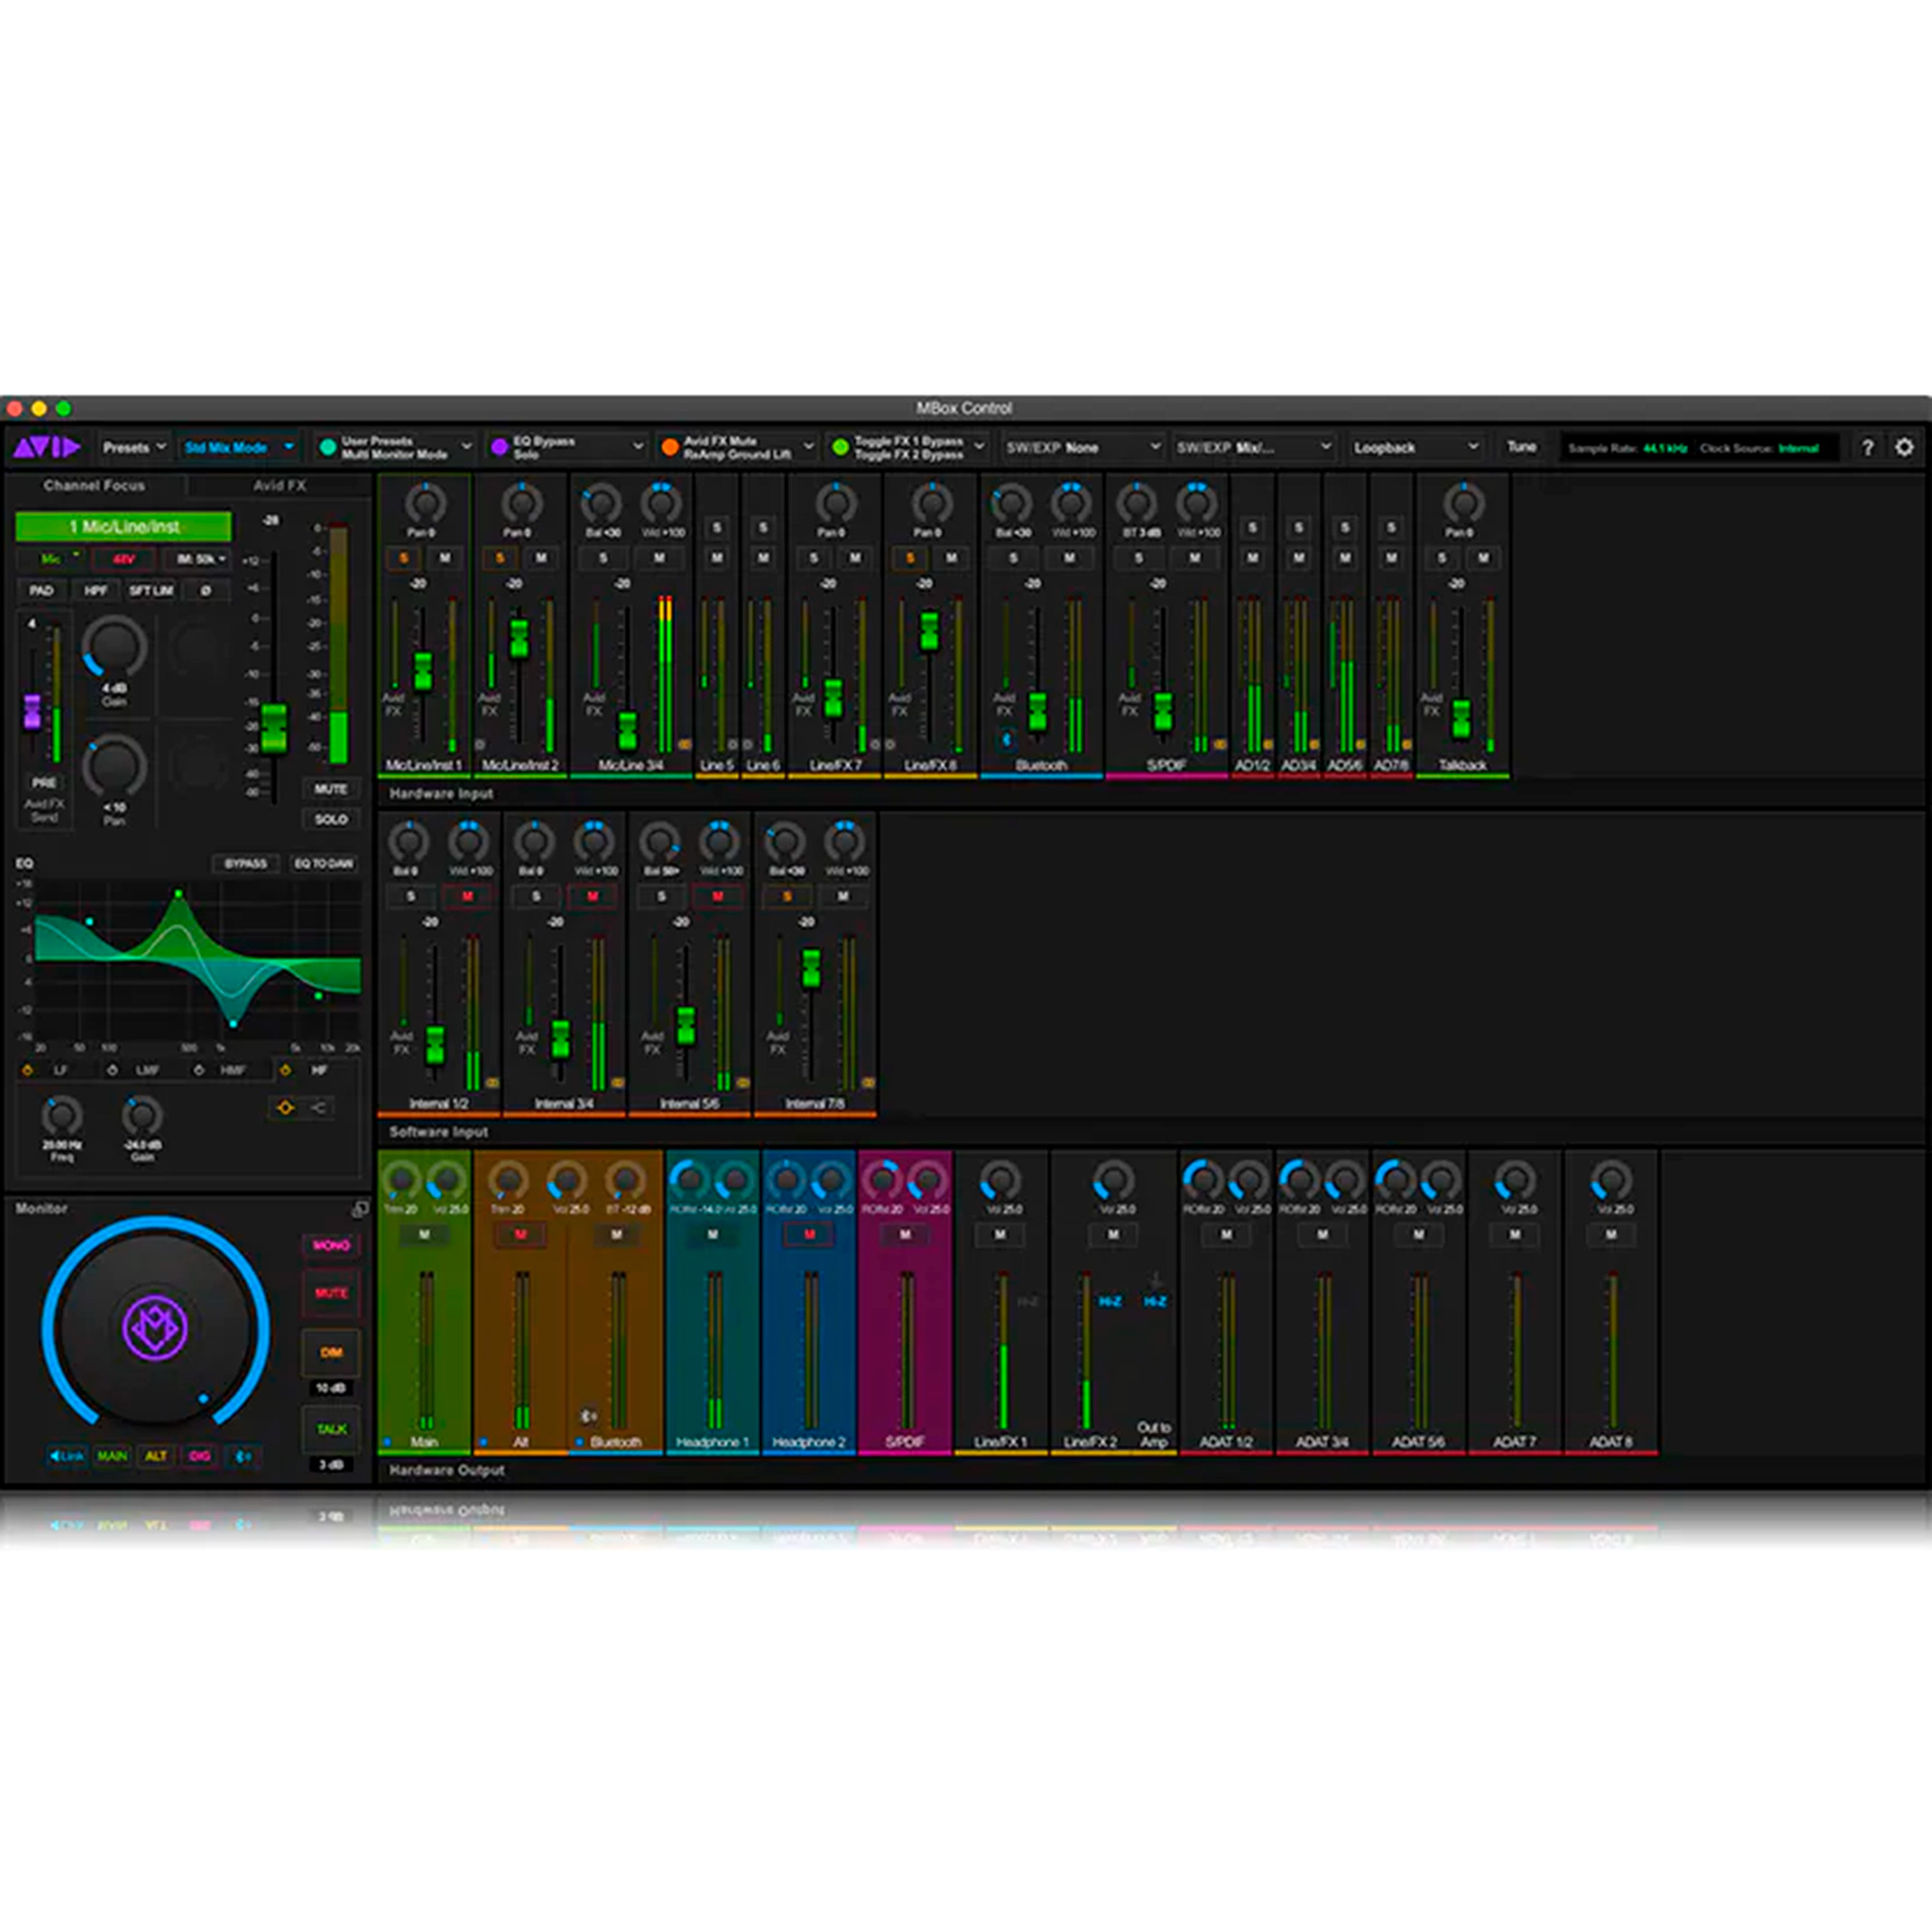Click the phase invert Ø icon
Screen dimensions: 1932x1932
click(207, 590)
